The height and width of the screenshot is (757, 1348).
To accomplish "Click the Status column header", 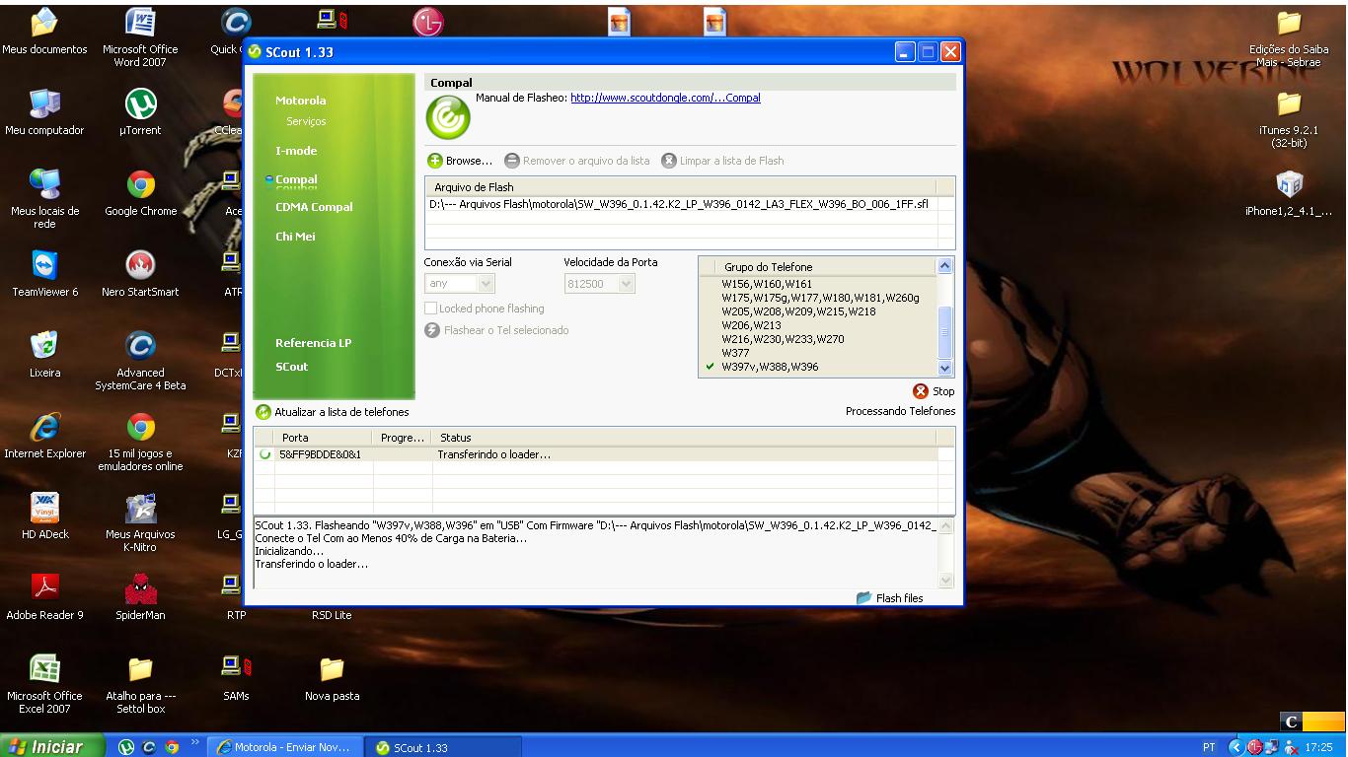I will coord(685,437).
